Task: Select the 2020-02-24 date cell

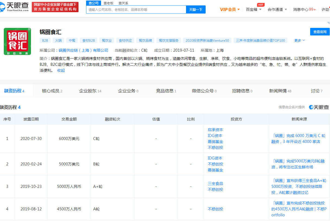Action: [x=31, y=164]
